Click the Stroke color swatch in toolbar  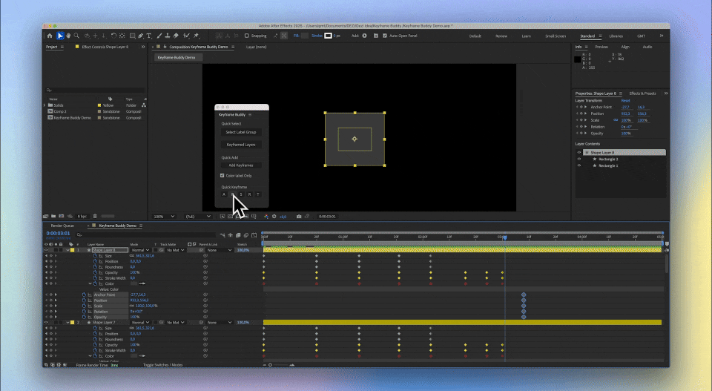tap(329, 36)
